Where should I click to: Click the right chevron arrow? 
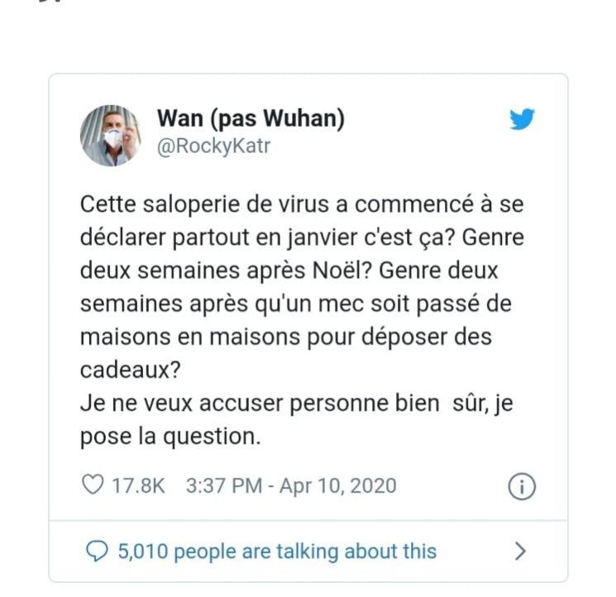[x=520, y=551]
